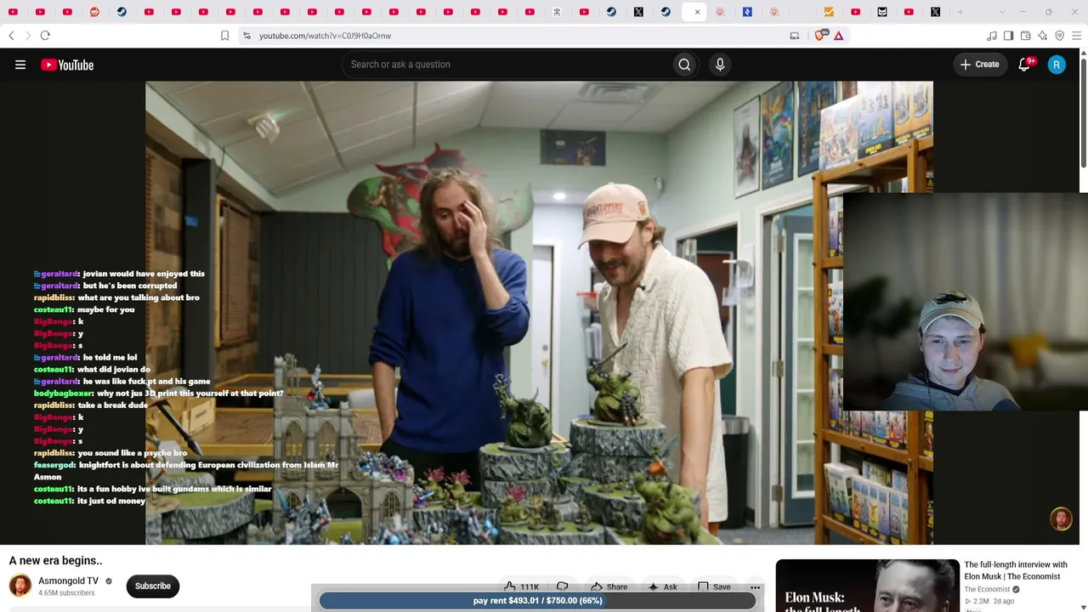Share this video
This screenshot has height=612, width=1088.
pos(609,586)
